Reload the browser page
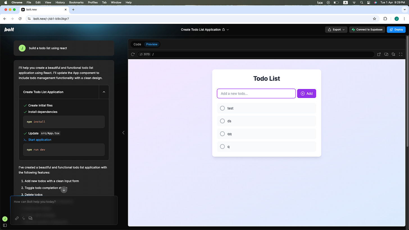Image resolution: width=409 pixels, height=230 pixels. pos(20,19)
